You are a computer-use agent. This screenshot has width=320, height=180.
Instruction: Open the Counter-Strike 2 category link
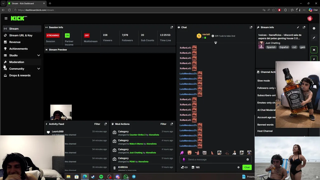tap(137, 135)
